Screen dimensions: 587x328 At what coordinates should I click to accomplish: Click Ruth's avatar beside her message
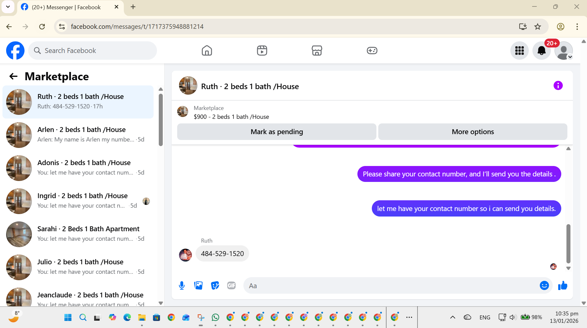185,255
